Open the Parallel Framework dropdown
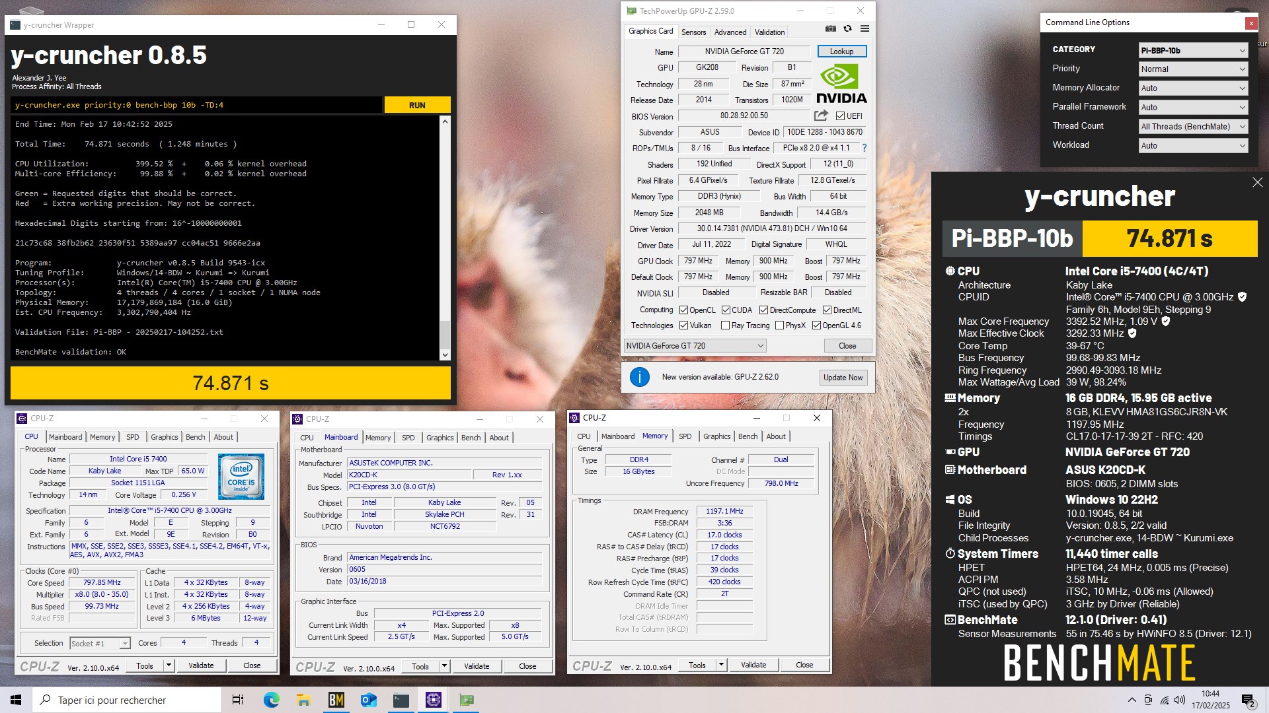Viewport: 1269px width, 713px height. (x=1194, y=108)
